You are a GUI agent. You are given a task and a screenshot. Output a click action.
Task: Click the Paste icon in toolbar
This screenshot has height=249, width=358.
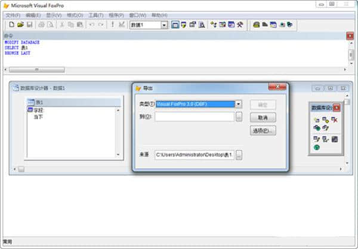pyautogui.click(x=80, y=24)
